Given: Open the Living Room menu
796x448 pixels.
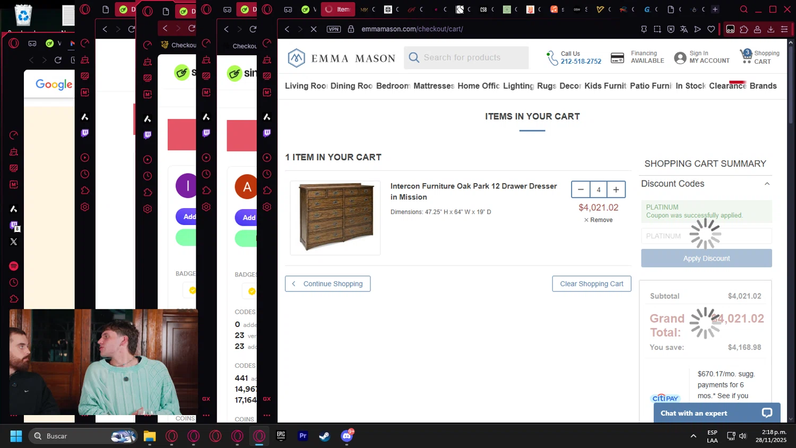Looking at the screenshot, I should tap(306, 86).
